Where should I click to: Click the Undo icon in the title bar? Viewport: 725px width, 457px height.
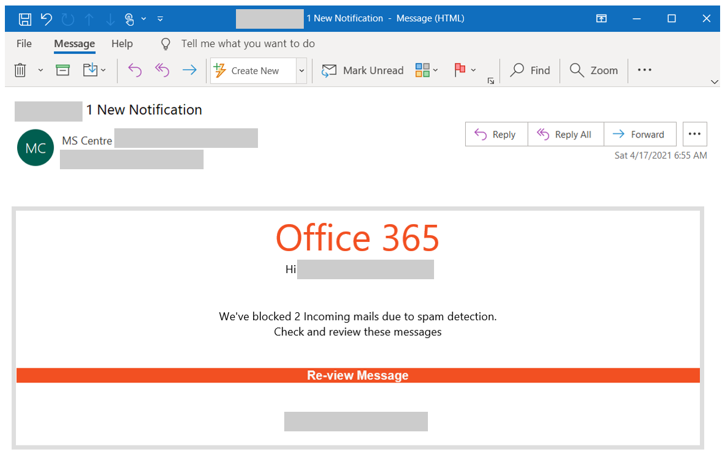[x=46, y=18]
